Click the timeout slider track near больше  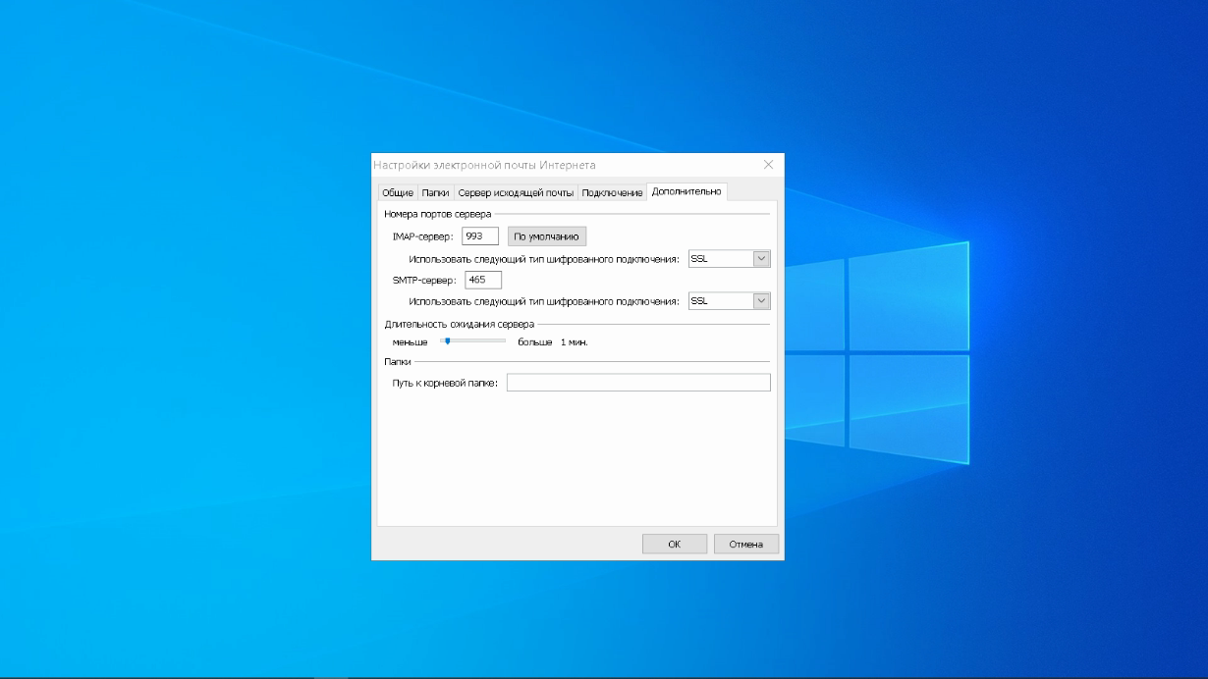[496, 341]
